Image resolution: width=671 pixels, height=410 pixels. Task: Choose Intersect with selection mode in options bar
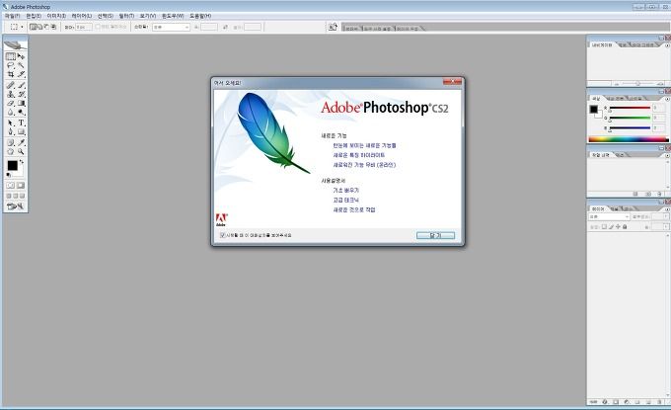point(53,27)
